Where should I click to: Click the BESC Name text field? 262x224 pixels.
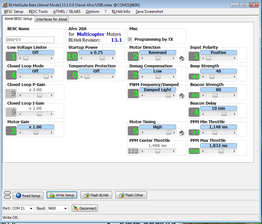(30, 40)
